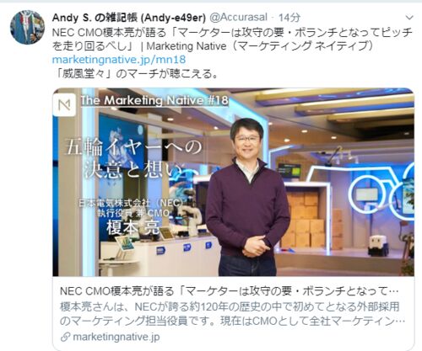This screenshot has width=422, height=351.
Task: Click the white N logo on card image
Action: (x=64, y=105)
